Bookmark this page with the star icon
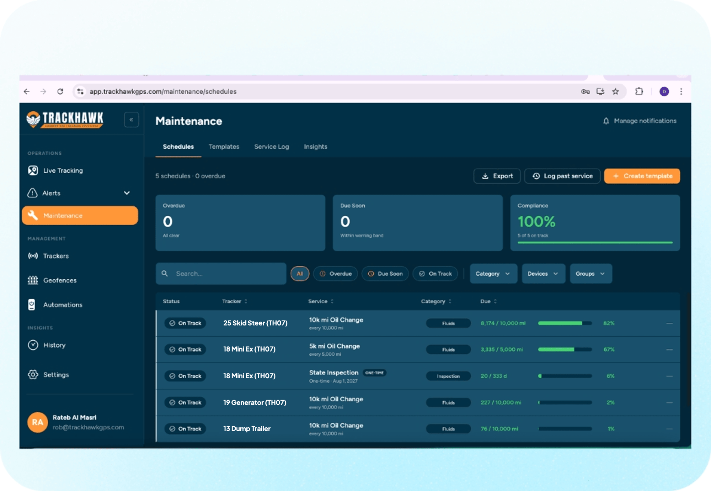The height and width of the screenshot is (491, 711). point(615,91)
